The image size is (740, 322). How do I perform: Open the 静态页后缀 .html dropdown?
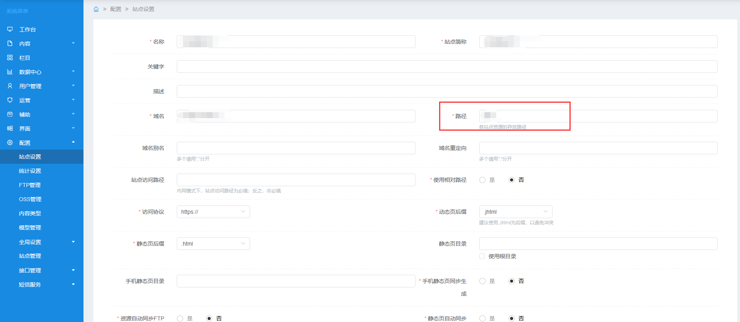[x=213, y=244]
